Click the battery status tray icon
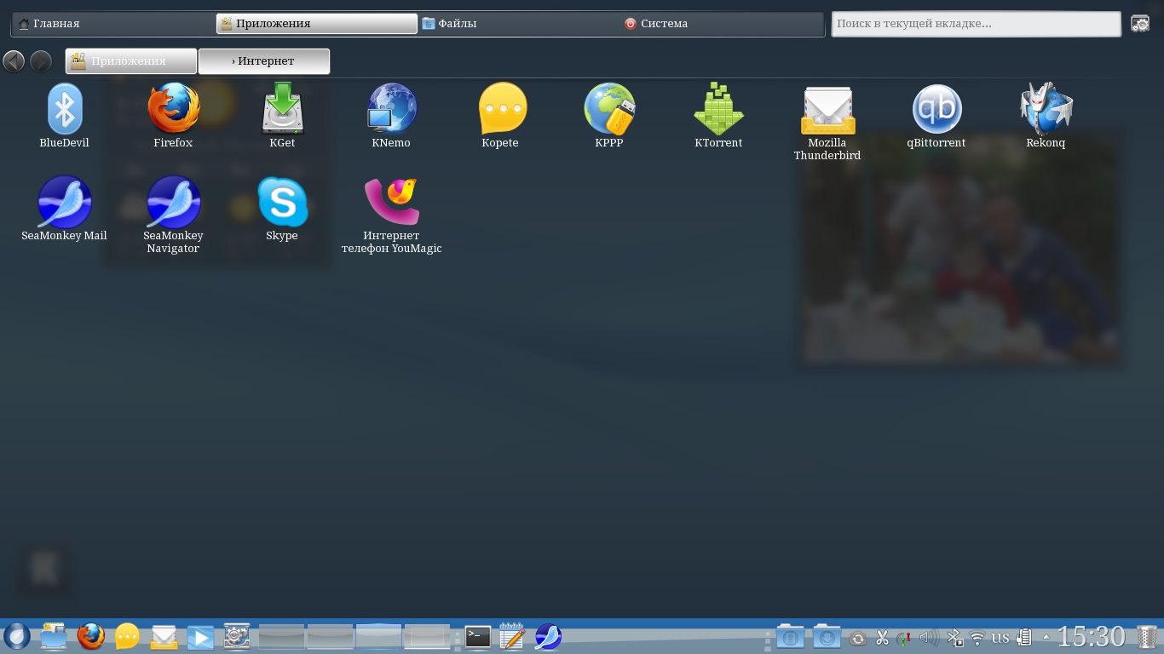The height and width of the screenshot is (654, 1164). click(x=1025, y=637)
